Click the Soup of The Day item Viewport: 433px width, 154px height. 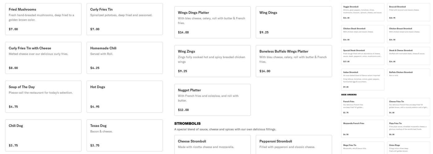tap(43, 96)
